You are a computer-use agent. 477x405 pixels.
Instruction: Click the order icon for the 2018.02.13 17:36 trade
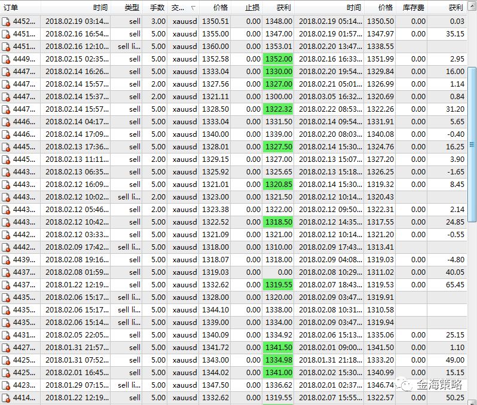click(x=6, y=147)
